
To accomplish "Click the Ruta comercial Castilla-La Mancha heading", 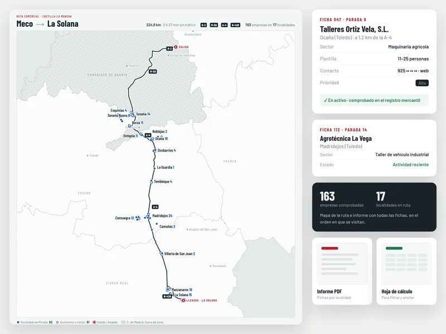I will point(44,17).
